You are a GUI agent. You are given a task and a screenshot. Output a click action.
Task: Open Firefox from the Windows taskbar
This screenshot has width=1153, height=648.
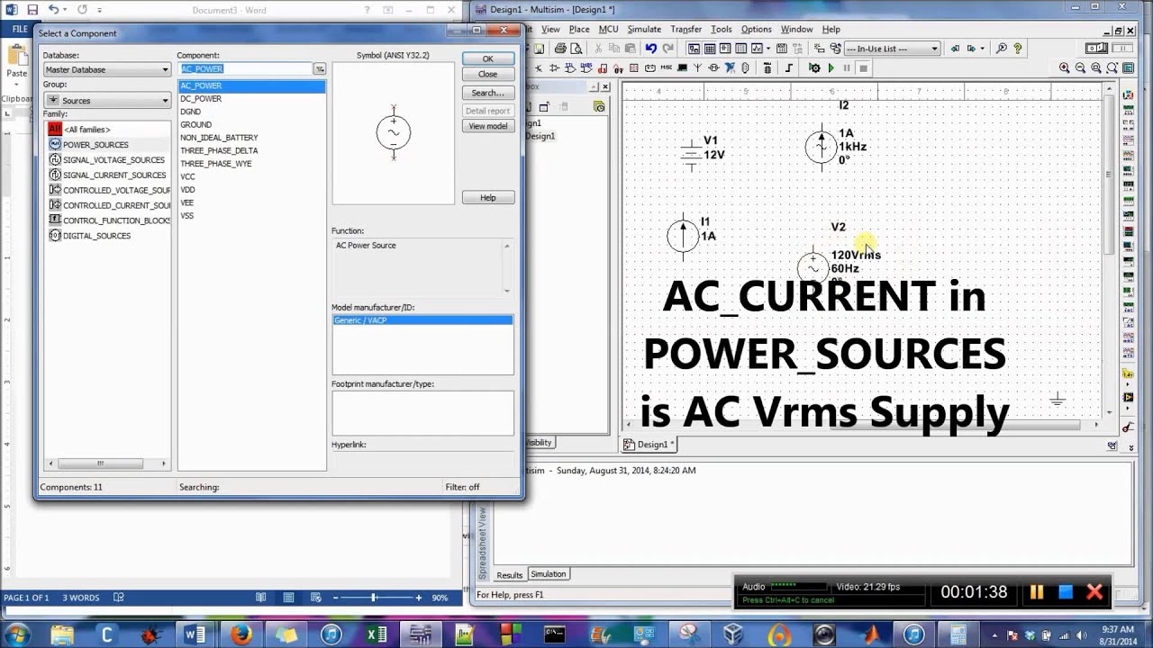point(241,634)
